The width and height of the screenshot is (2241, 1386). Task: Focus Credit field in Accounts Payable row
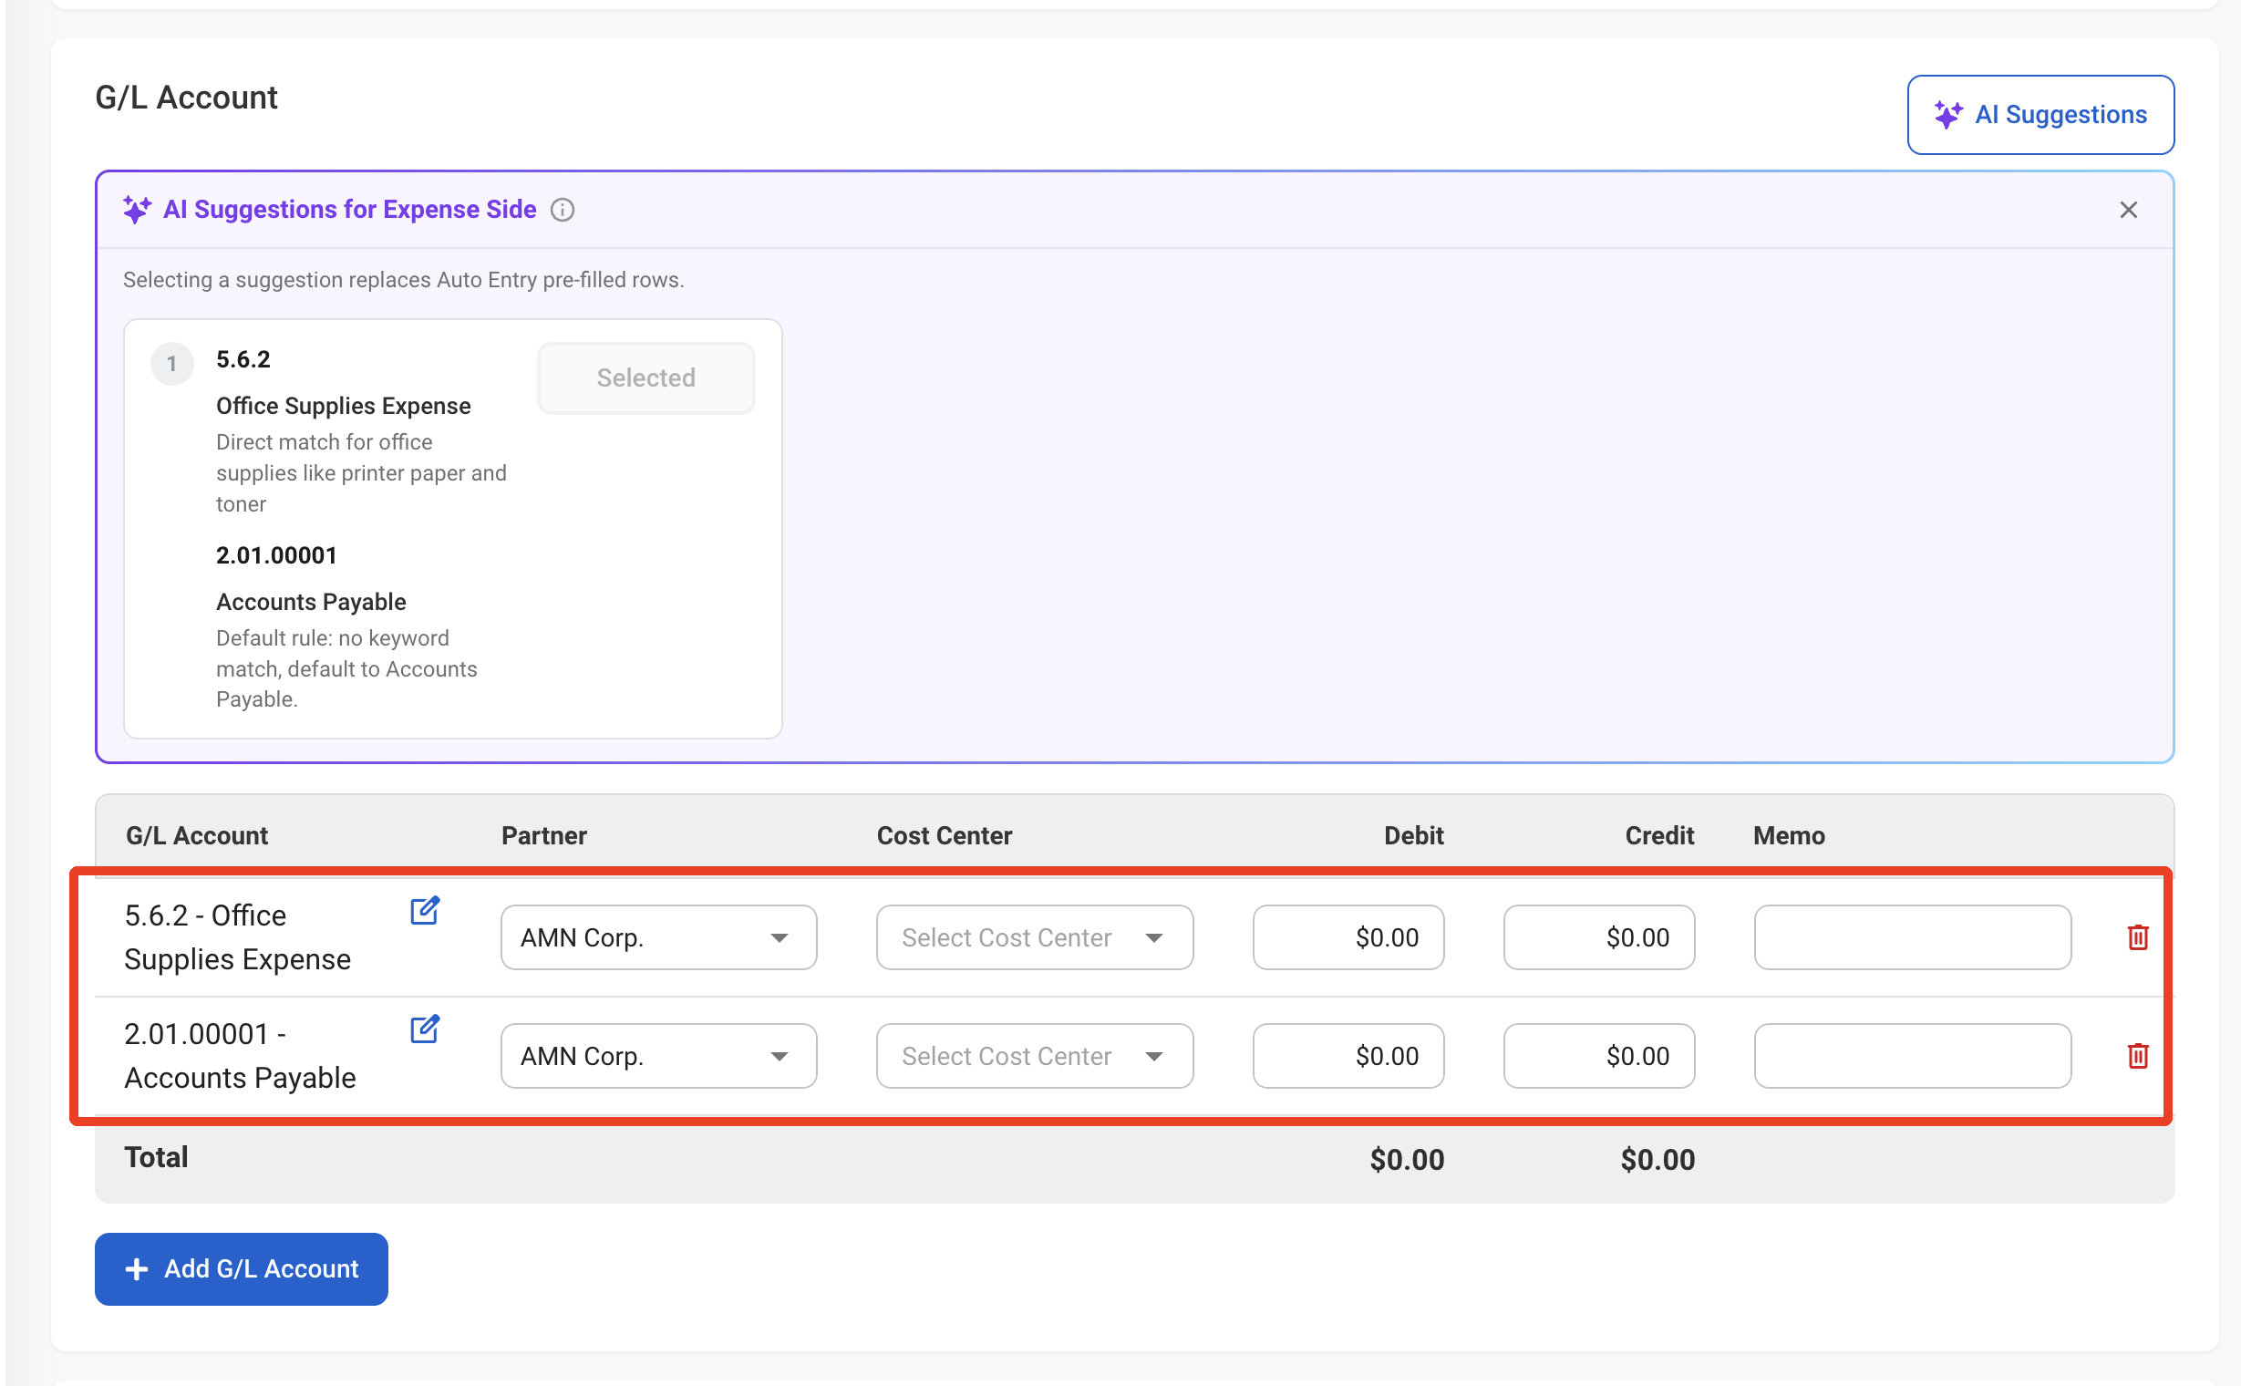click(1598, 1055)
